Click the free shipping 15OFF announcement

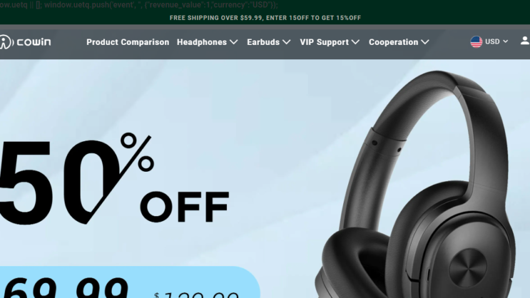point(266,18)
